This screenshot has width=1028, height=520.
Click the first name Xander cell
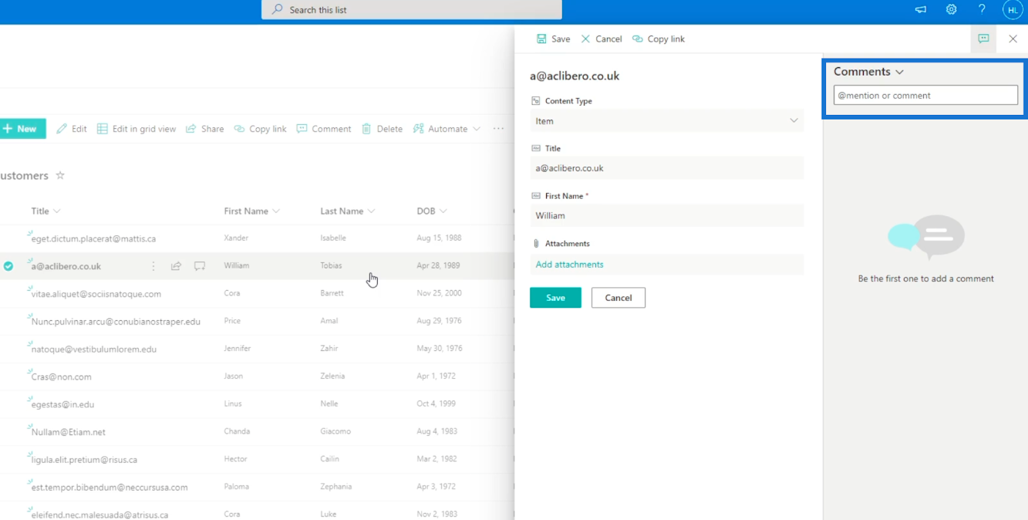[236, 238]
